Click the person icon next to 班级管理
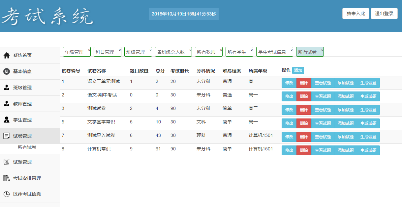 [x=6, y=88]
